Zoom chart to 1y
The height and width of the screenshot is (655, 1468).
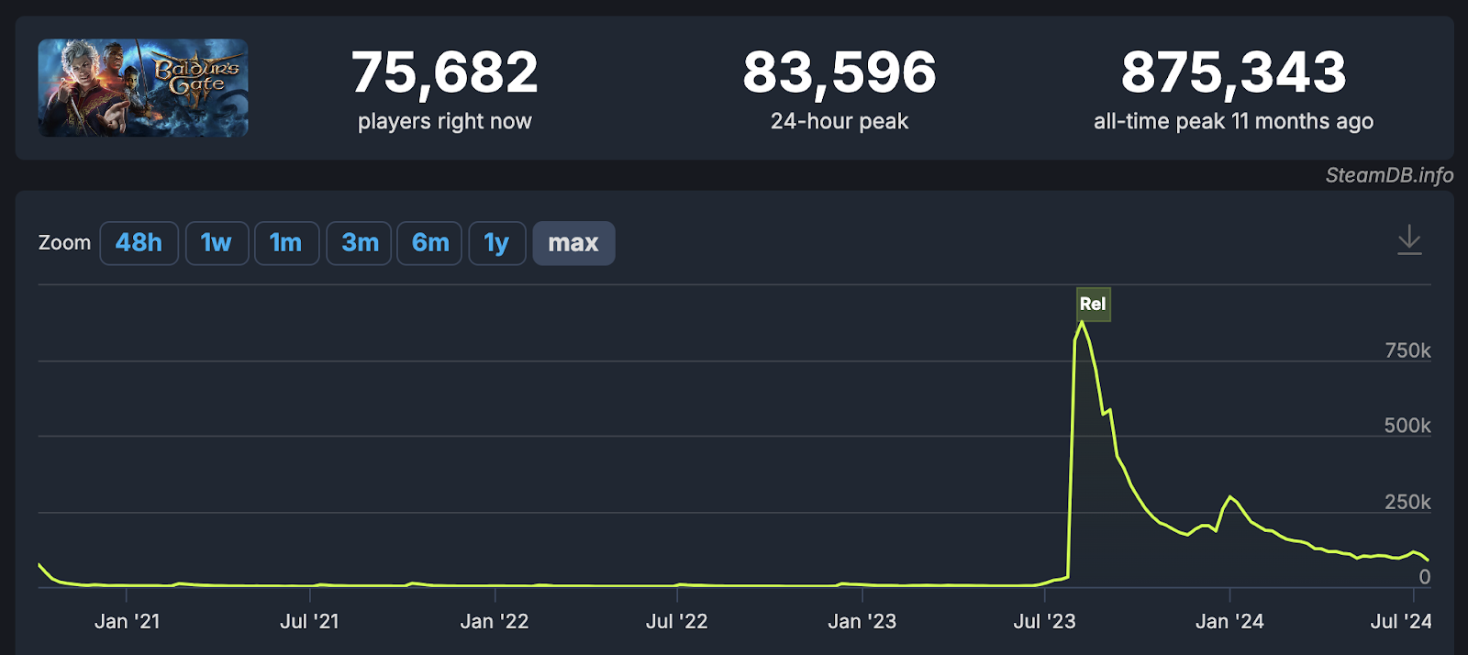point(496,243)
